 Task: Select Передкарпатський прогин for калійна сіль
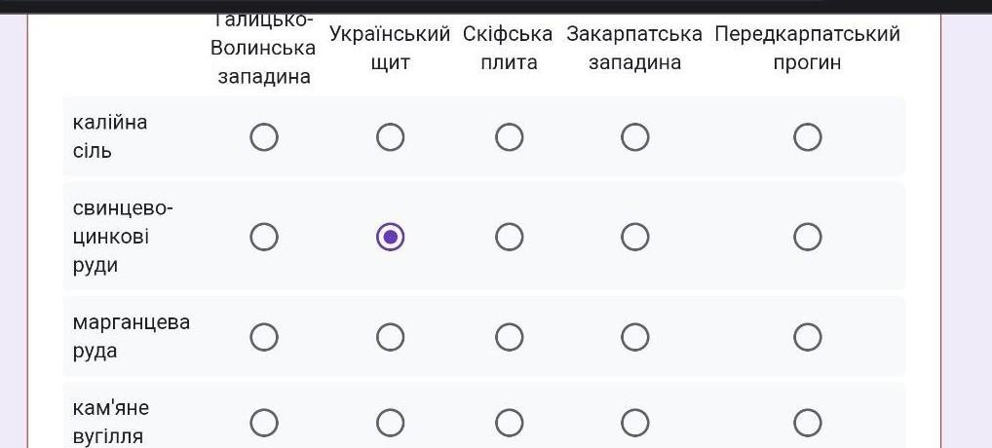pos(807,137)
